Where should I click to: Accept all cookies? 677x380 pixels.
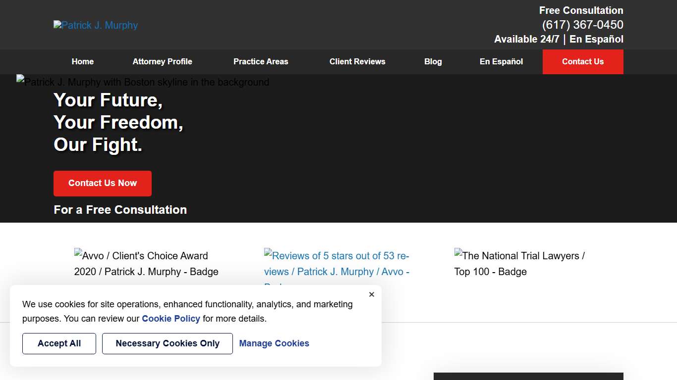(x=59, y=343)
